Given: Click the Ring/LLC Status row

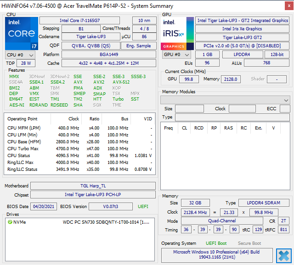Looking at the screenshot, I should click(79, 169).
